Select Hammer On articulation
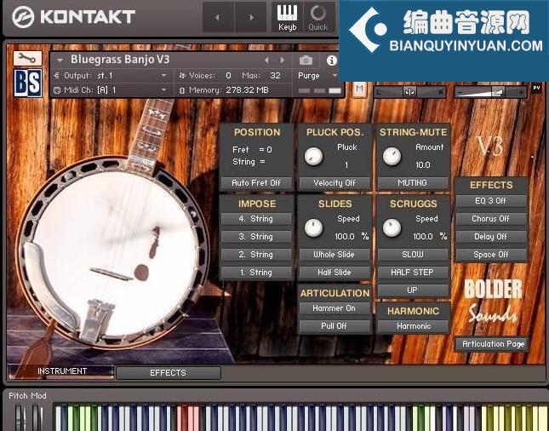The width and height of the screenshot is (549, 431). tap(334, 308)
